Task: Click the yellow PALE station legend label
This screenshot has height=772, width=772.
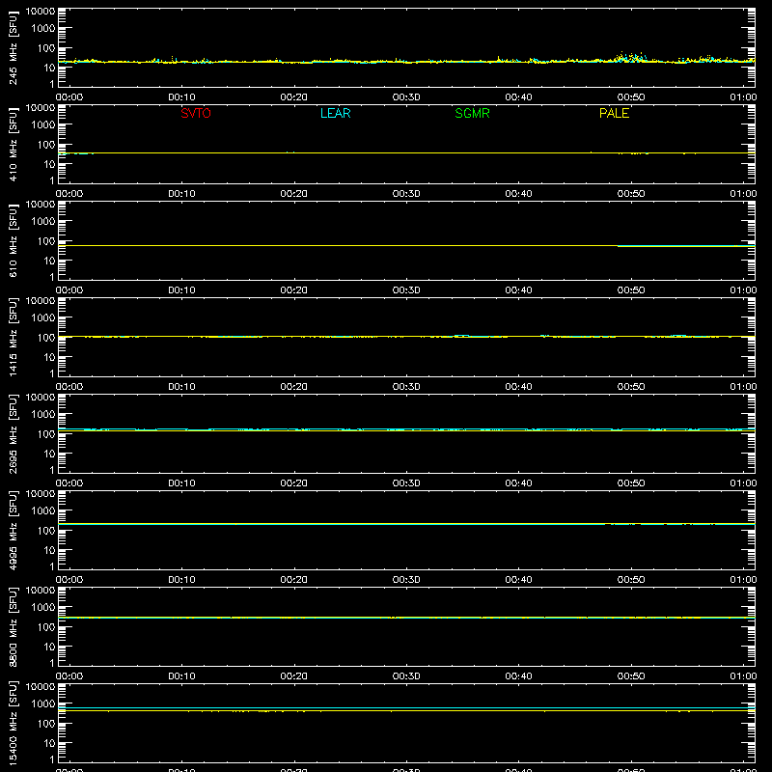Action: click(x=614, y=113)
